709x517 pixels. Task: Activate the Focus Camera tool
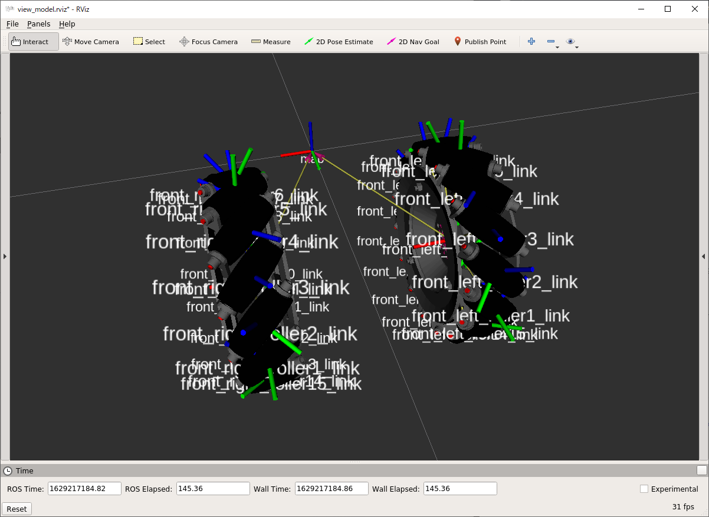208,42
